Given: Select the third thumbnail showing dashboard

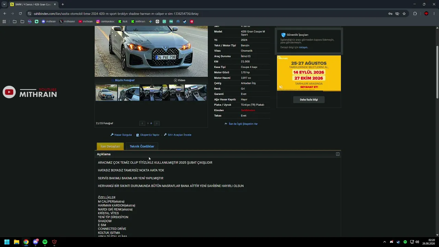Looking at the screenshot, I should tap(151, 93).
